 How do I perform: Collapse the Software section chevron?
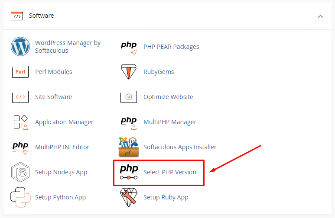click(x=320, y=16)
